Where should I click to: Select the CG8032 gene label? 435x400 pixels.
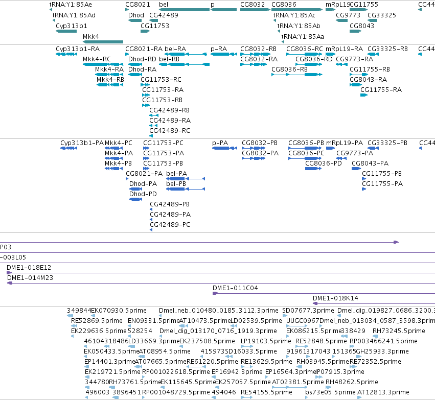(x=253, y=5)
